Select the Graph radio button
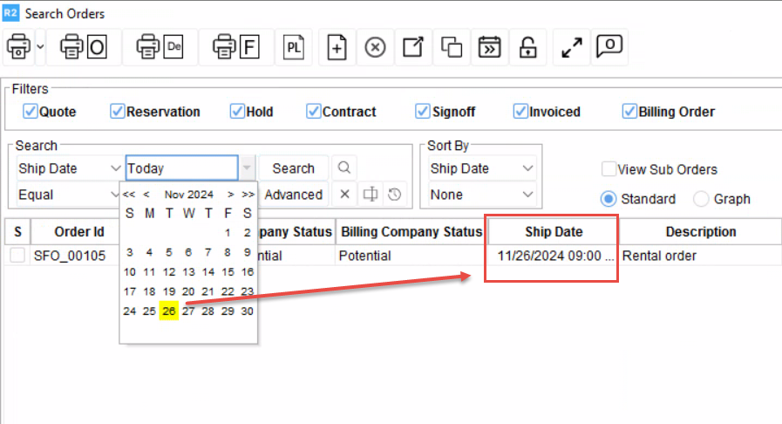Viewport: 782px width, 424px height. point(701,199)
